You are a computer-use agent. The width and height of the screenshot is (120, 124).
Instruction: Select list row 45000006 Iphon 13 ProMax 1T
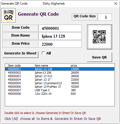click(x=60, y=87)
